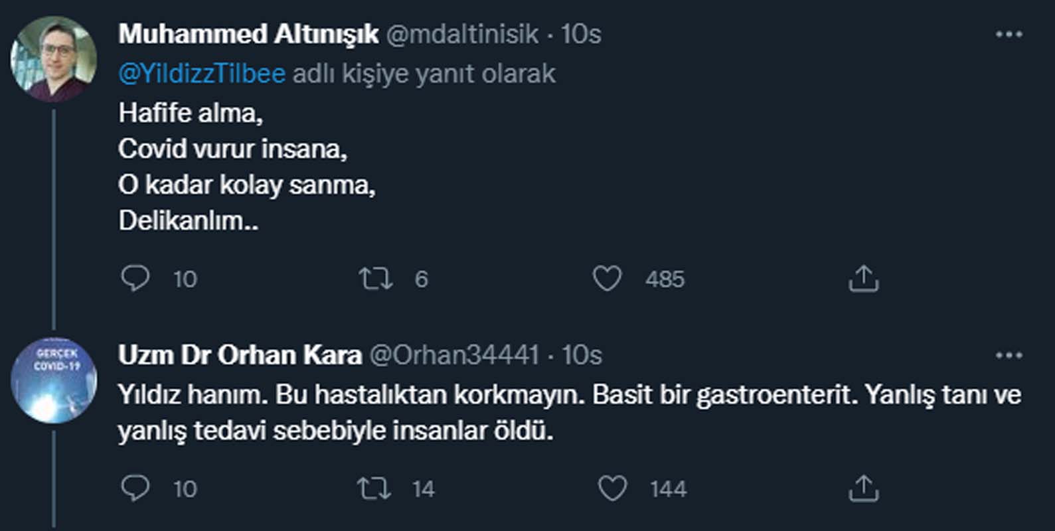Share the tweet by Uzm Dr Orhan Kara

862,489
